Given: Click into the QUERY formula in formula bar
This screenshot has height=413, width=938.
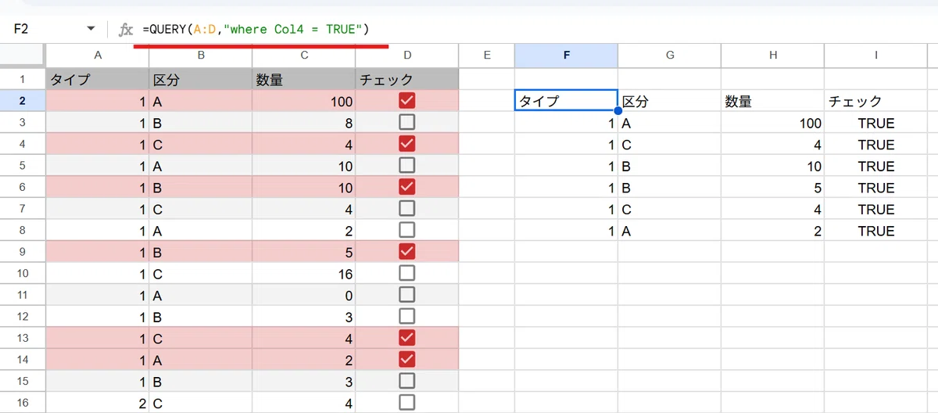Looking at the screenshot, I should (x=256, y=29).
